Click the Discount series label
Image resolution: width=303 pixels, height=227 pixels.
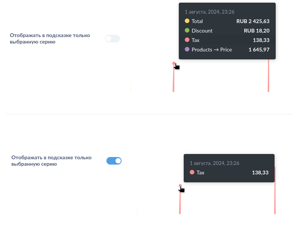(x=202, y=31)
